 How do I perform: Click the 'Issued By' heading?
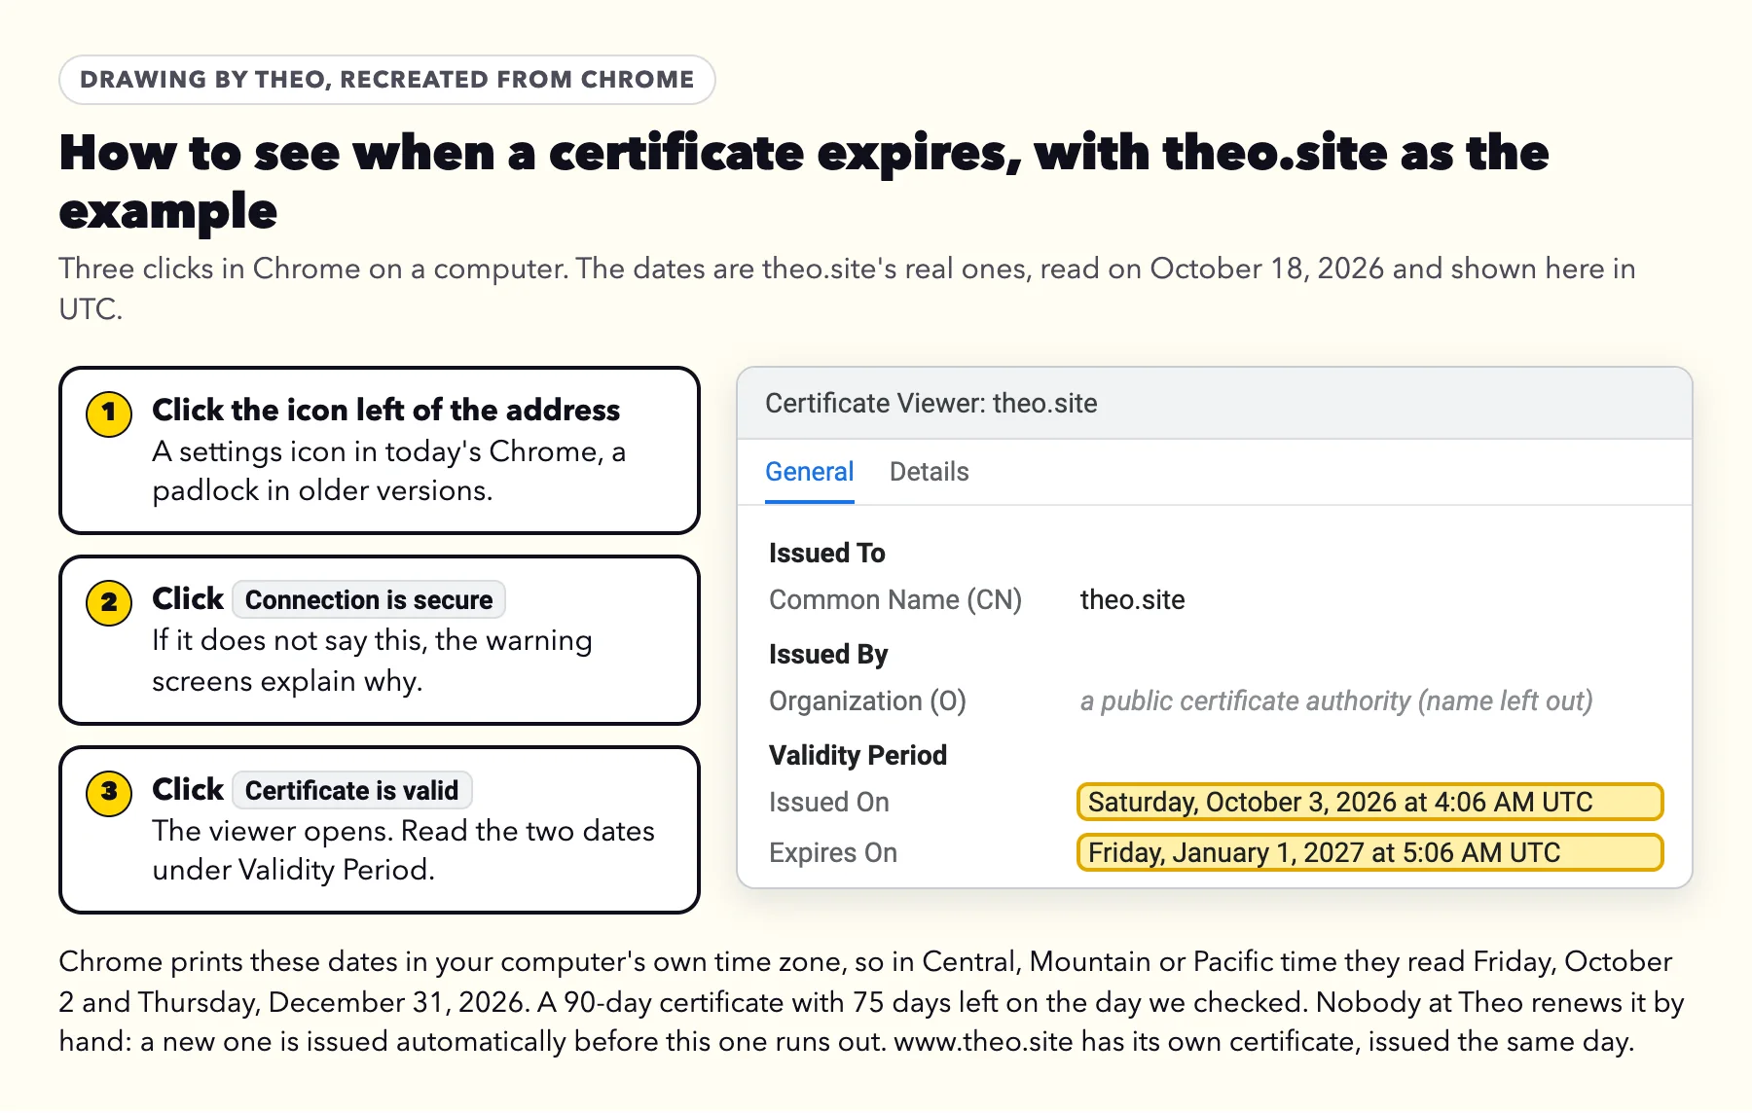828,654
